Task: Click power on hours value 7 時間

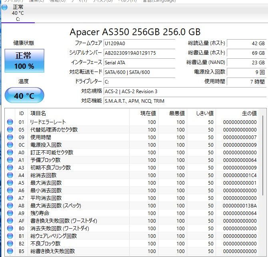Action: pos(246,82)
